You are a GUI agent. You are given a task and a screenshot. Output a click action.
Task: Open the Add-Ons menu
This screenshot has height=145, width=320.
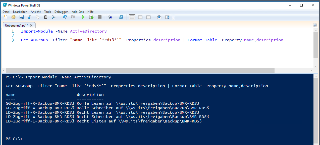click(x=78, y=12)
